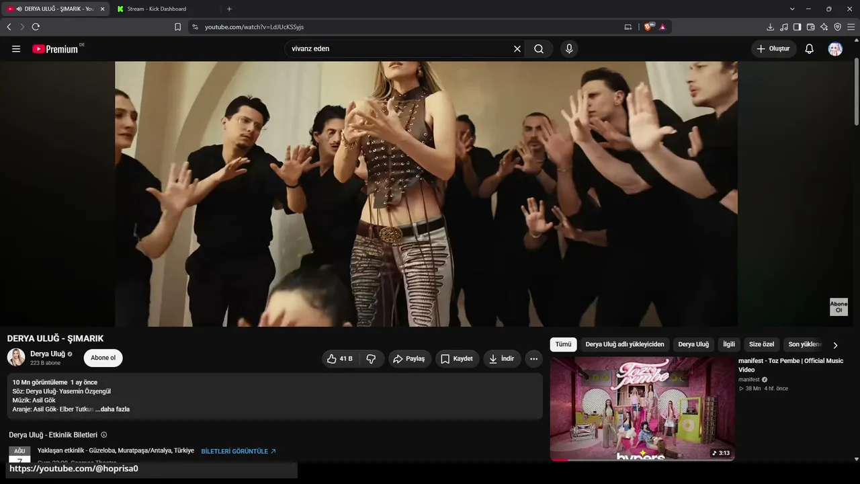Start voice search with microphone
Screen dimensions: 860x484
click(x=569, y=49)
